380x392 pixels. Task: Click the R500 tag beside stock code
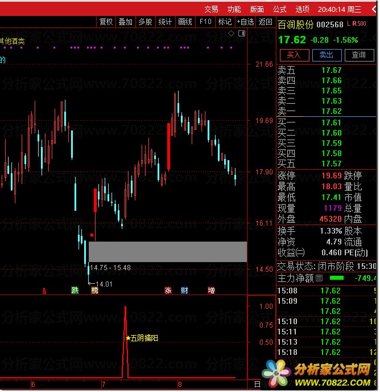pos(359,24)
